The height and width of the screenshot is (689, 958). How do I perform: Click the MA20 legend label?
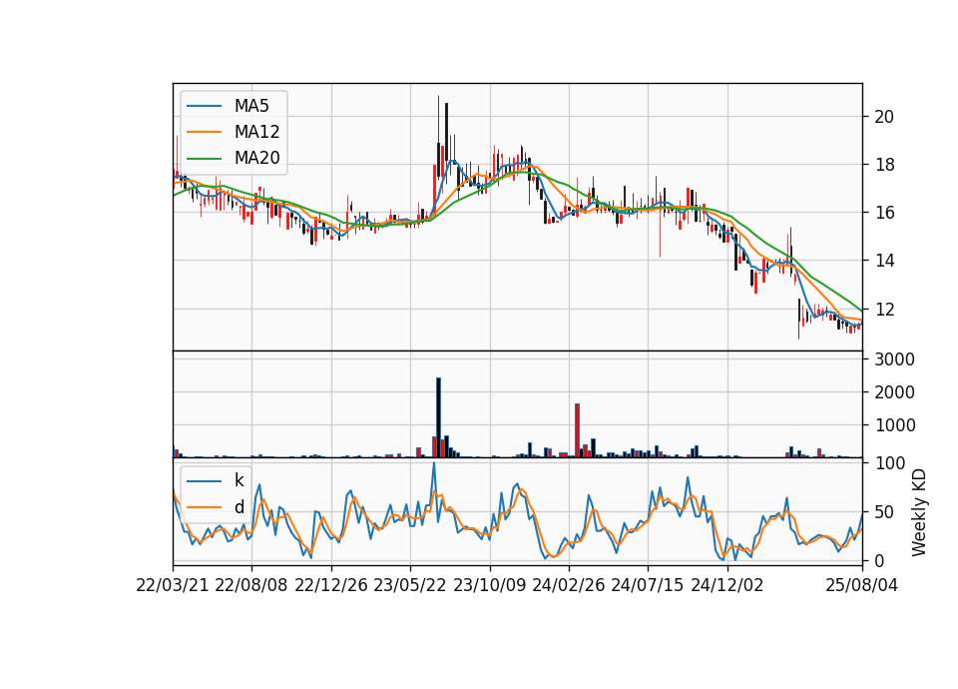(x=256, y=158)
